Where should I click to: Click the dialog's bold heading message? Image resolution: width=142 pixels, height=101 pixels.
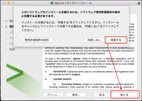tap(71, 14)
